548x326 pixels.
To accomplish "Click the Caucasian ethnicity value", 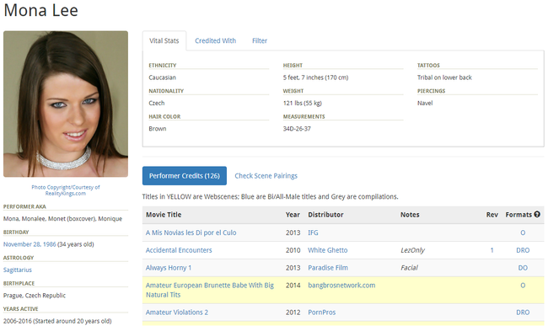I will point(162,77).
